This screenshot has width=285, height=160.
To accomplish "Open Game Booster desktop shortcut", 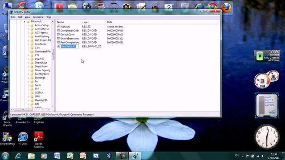I will tap(7, 119).
